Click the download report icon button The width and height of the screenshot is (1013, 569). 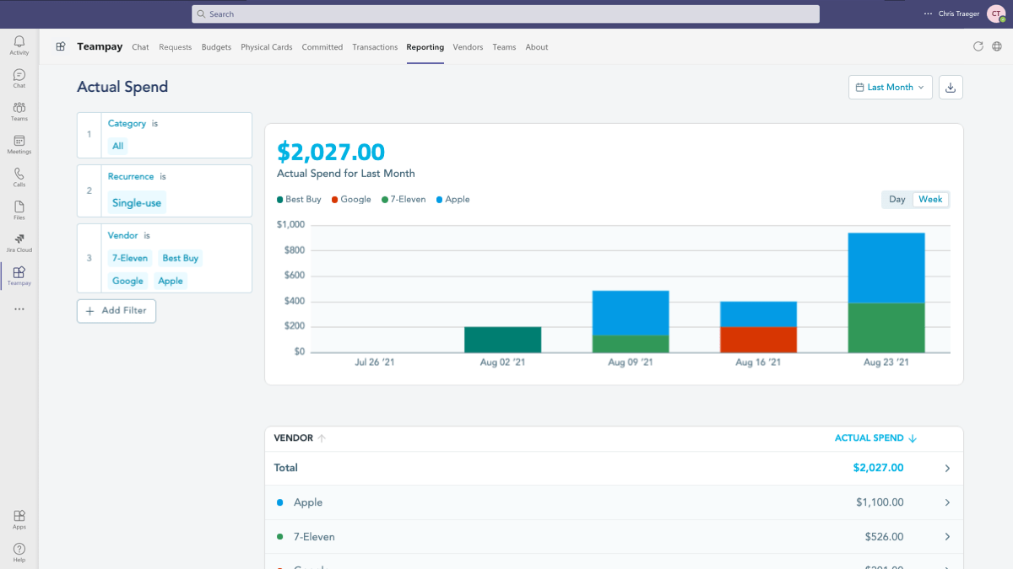[x=951, y=88]
